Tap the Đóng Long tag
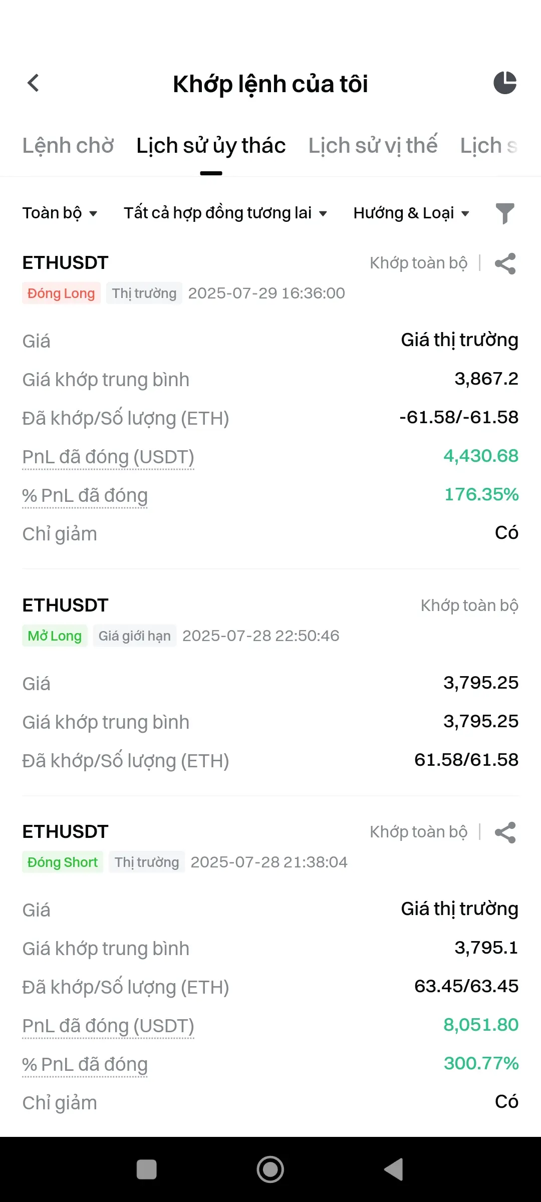 61,293
